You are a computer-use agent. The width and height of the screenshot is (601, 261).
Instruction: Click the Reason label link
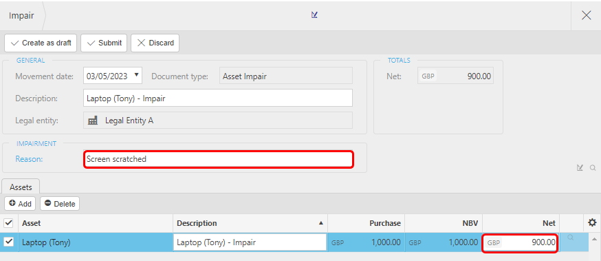tap(29, 159)
